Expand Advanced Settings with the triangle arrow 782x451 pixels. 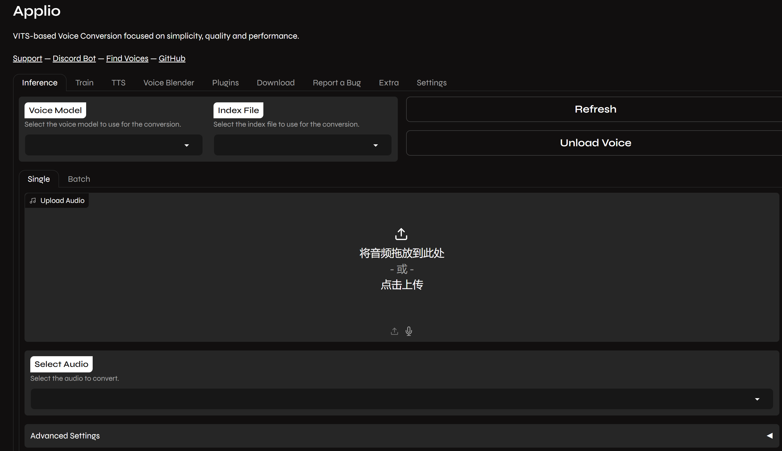(770, 436)
